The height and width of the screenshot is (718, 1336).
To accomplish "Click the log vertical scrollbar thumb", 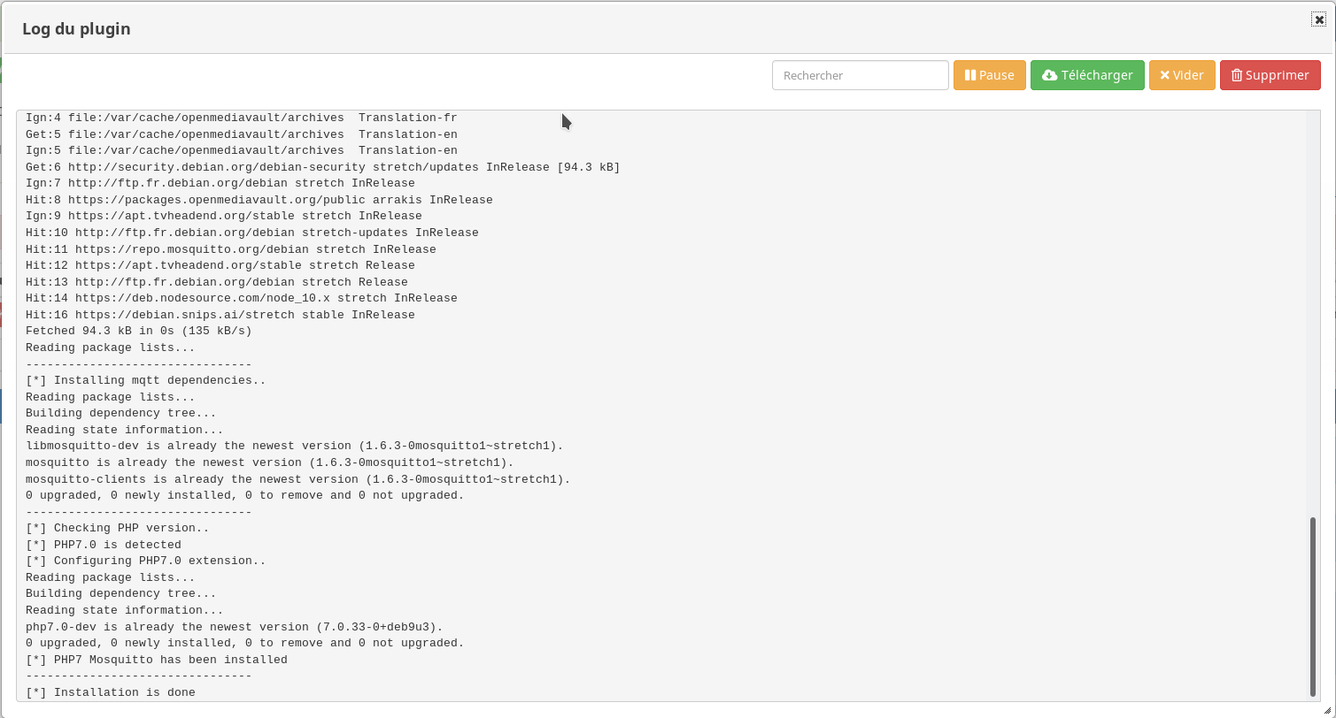I will pyautogui.click(x=1312, y=607).
